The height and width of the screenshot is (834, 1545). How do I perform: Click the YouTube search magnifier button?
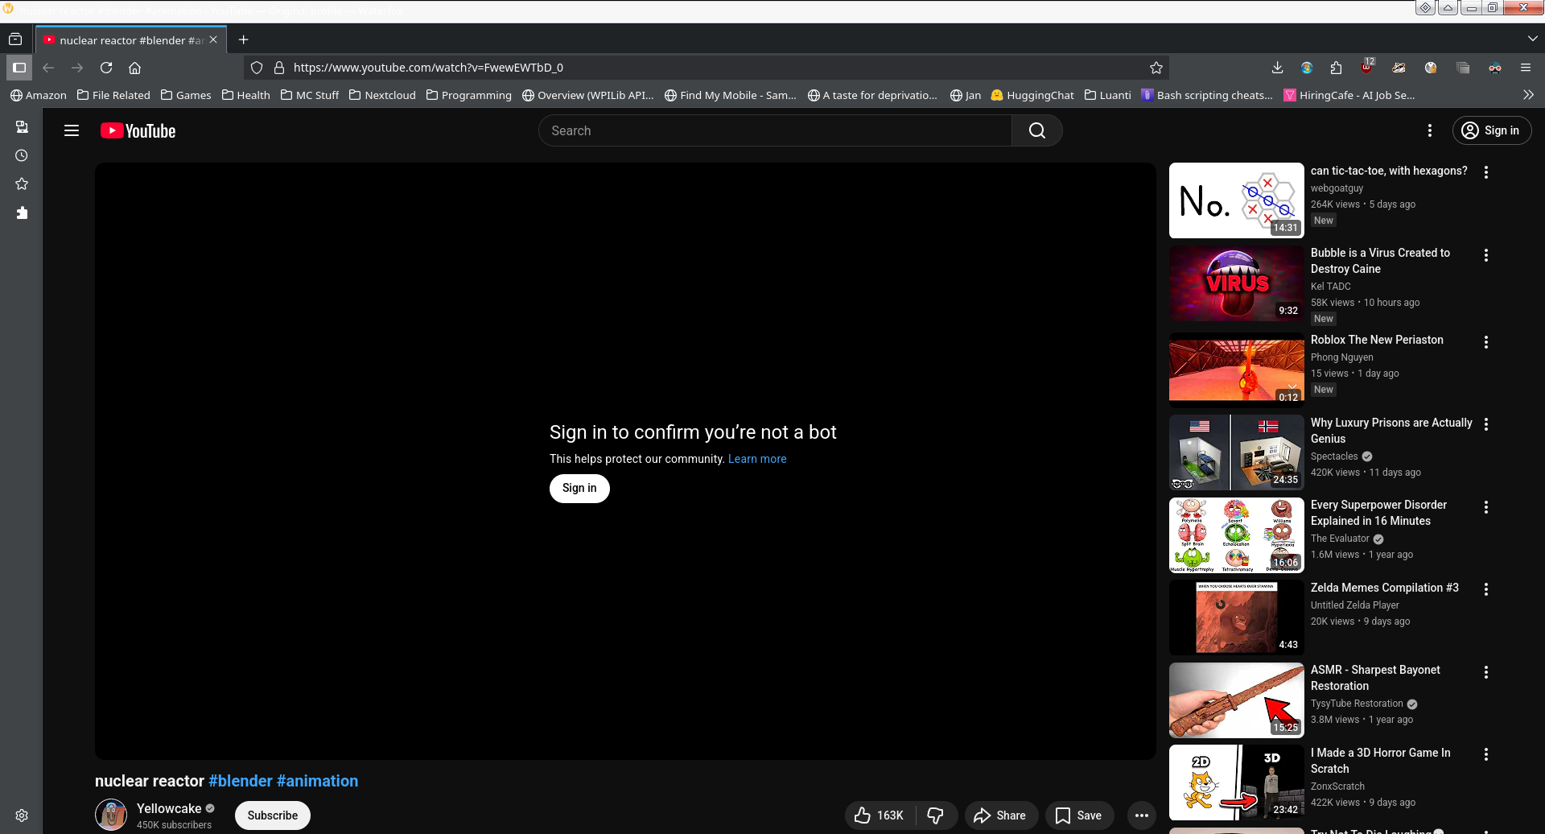tap(1036, 130)
